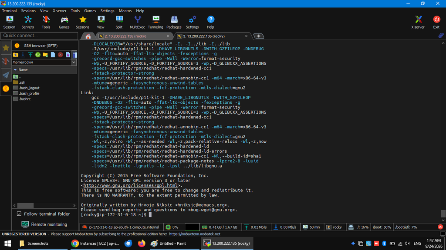The image size is (446, 250).
Task: Click the Tunneling toolbar icon
Action: (x=155, y=22)
